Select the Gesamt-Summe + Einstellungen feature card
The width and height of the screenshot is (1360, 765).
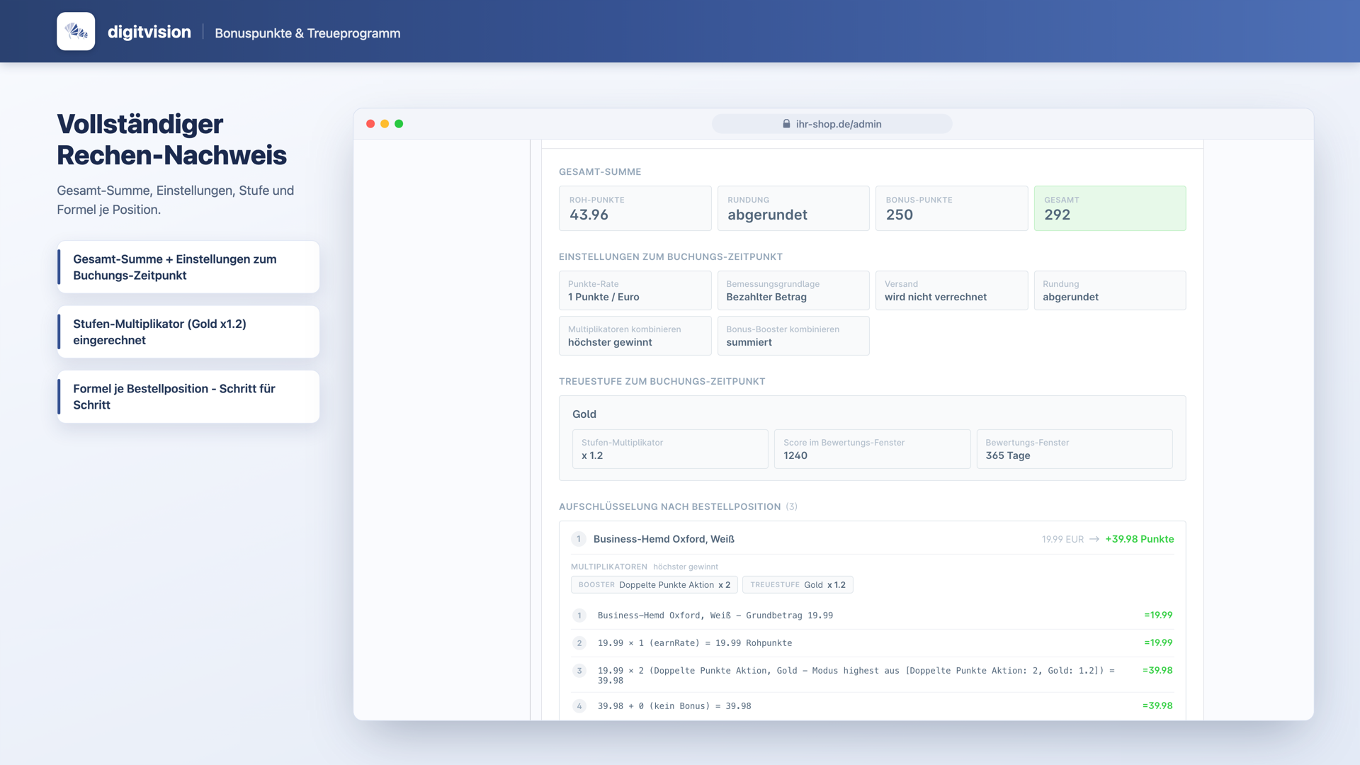188,267
